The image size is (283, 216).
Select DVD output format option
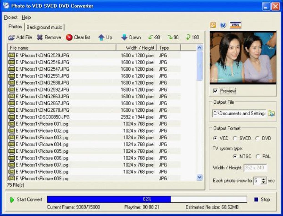pyautogui.click(x=257, y=138)
